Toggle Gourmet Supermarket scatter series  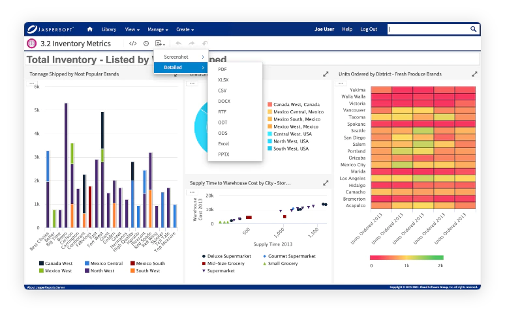click(x=289, y=256)
